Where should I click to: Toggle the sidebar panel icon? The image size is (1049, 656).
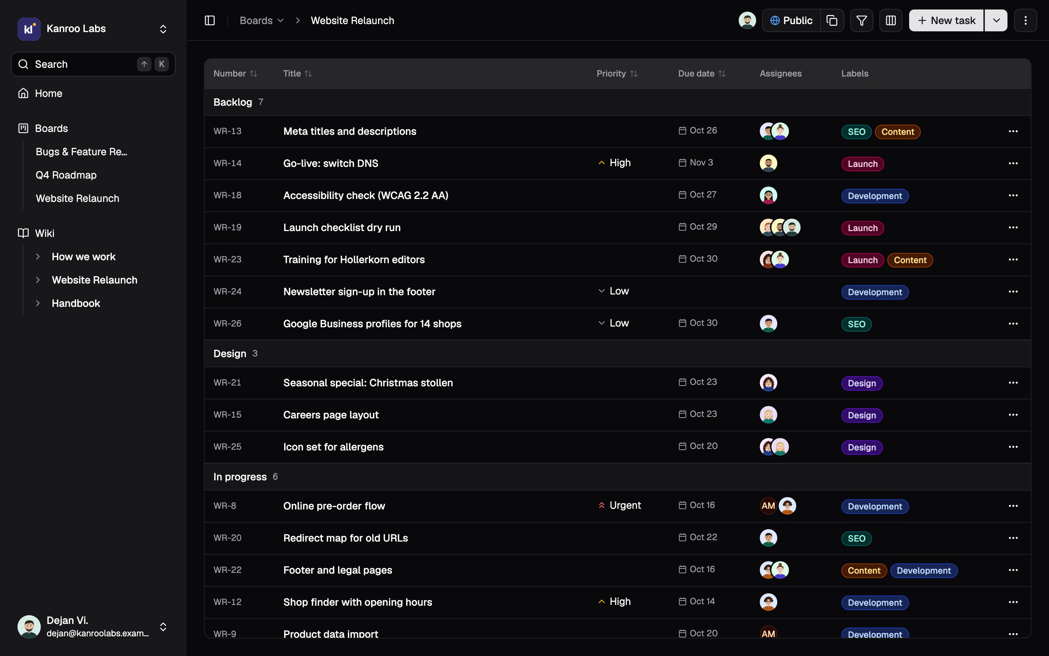[210, 20]
